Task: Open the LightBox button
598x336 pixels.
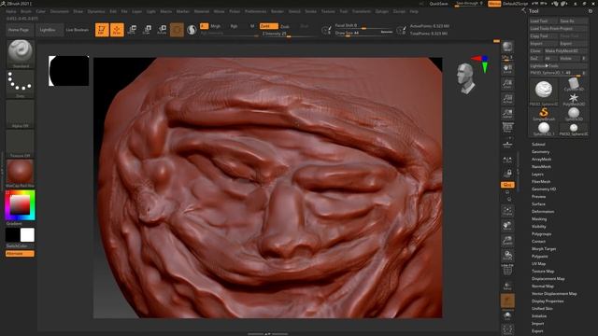Action: point(50,30)
